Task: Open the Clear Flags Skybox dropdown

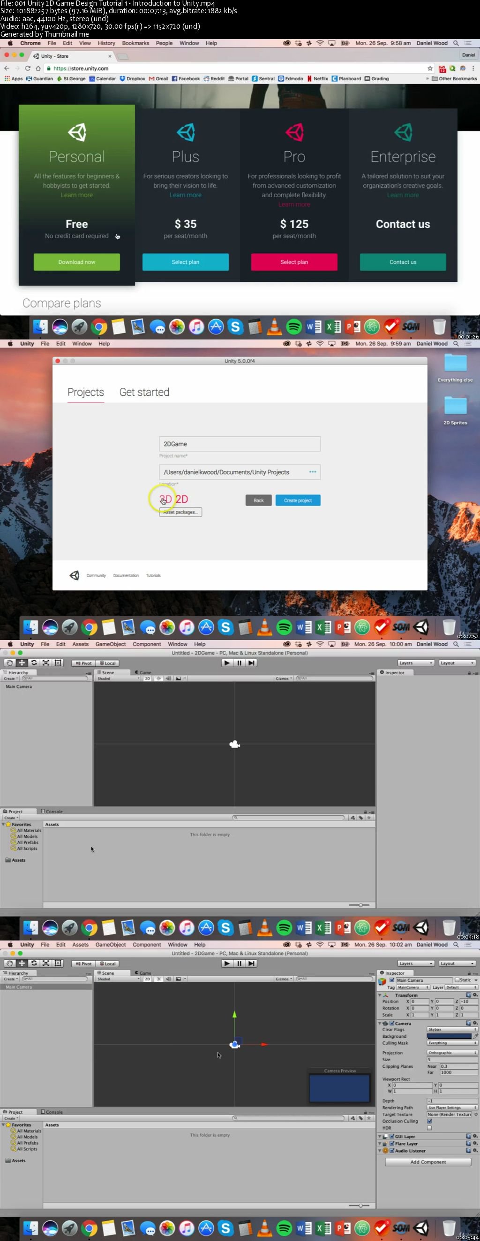Action: click(451, 1030)
